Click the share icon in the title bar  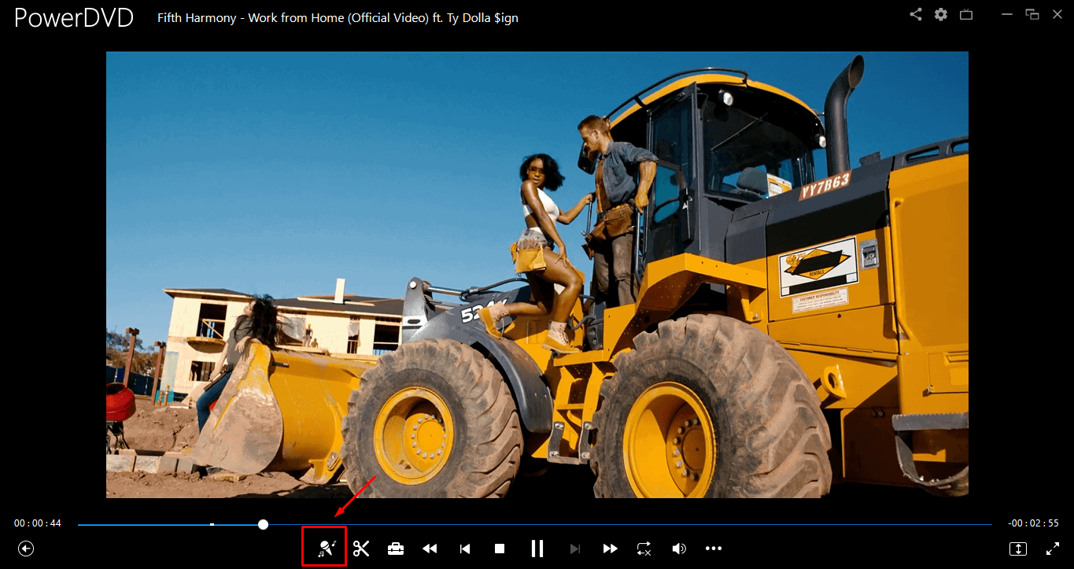click(x=915, y=14)
